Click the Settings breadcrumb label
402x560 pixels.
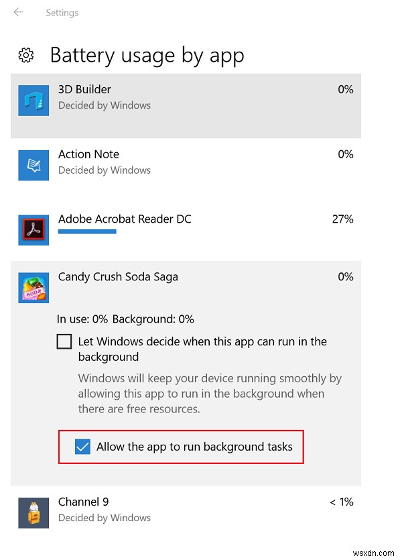[x=62, y=12]
